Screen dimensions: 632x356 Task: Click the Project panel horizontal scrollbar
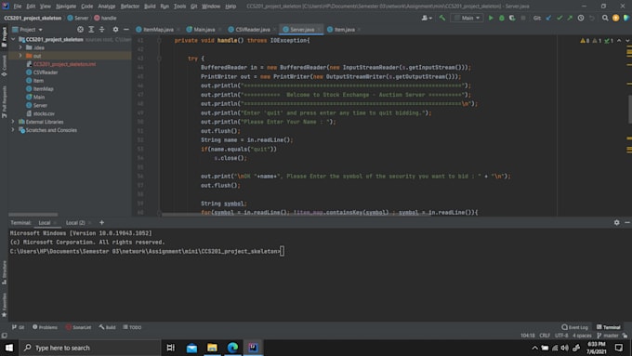click(x=33, y=215)
